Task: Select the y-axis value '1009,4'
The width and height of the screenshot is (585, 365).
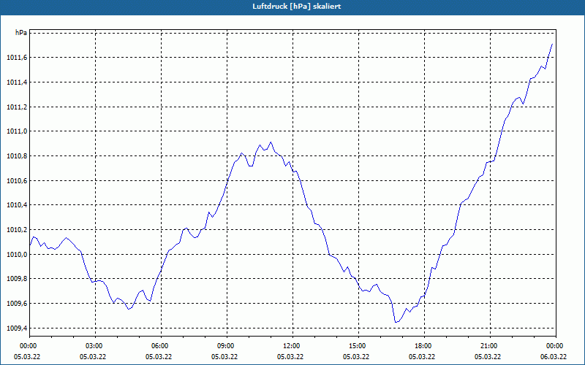Action: [x=17, y=328]
